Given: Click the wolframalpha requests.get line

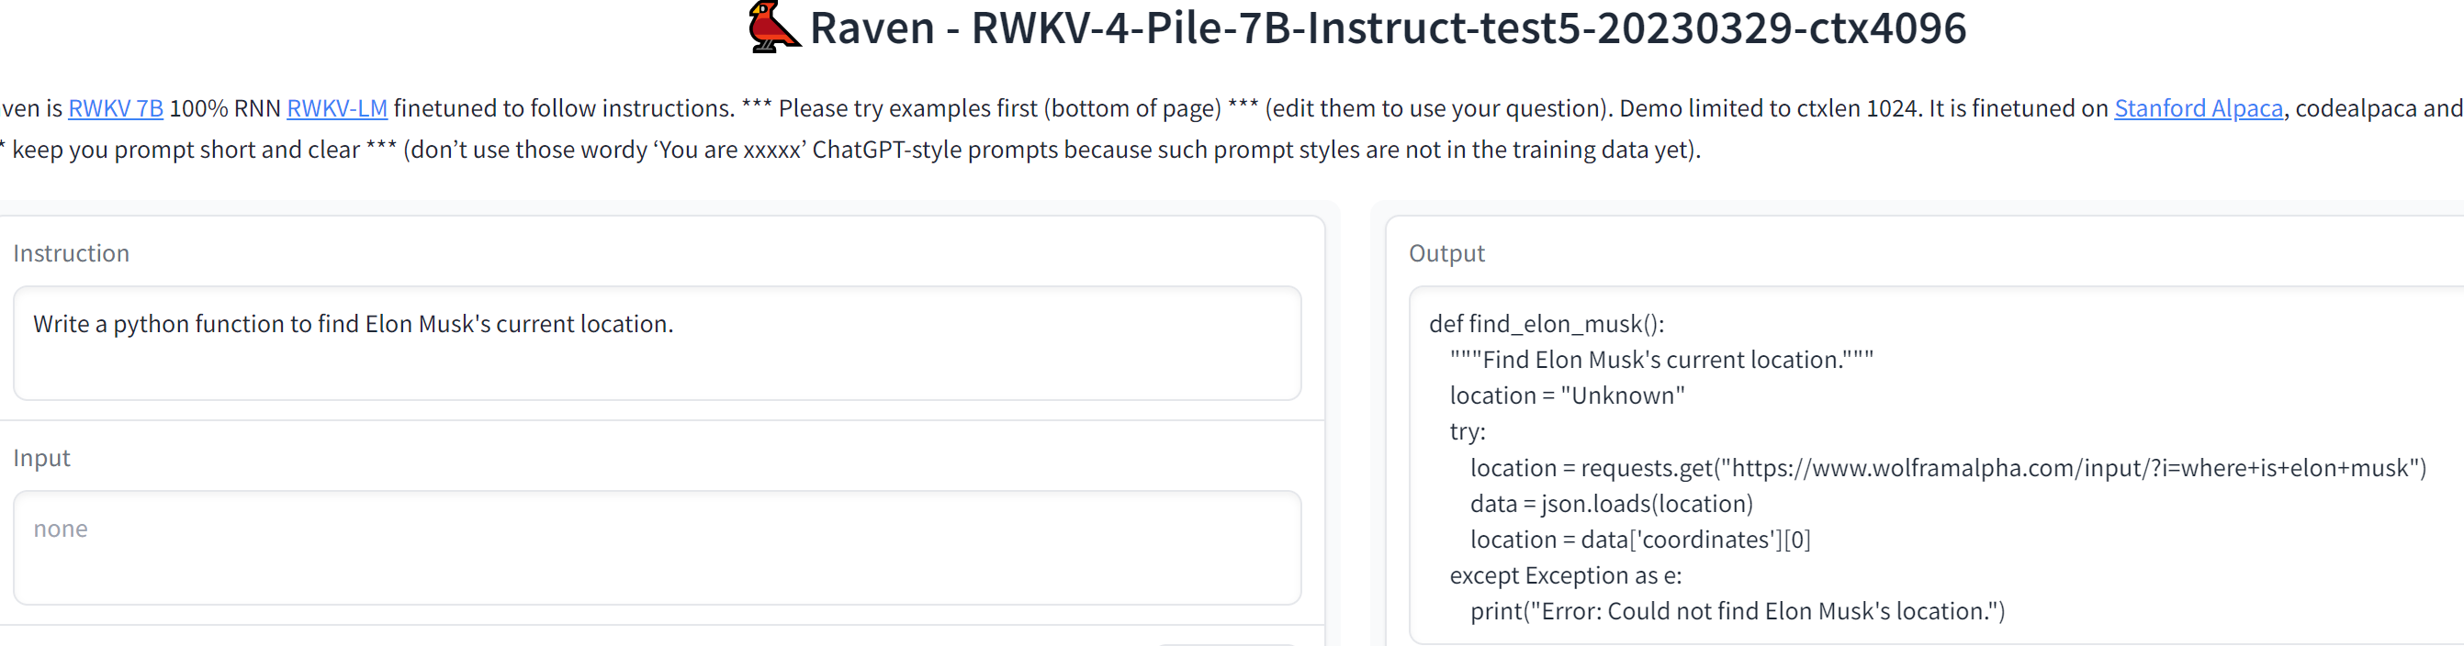Looking at the screenshot, I should 1948,468.
